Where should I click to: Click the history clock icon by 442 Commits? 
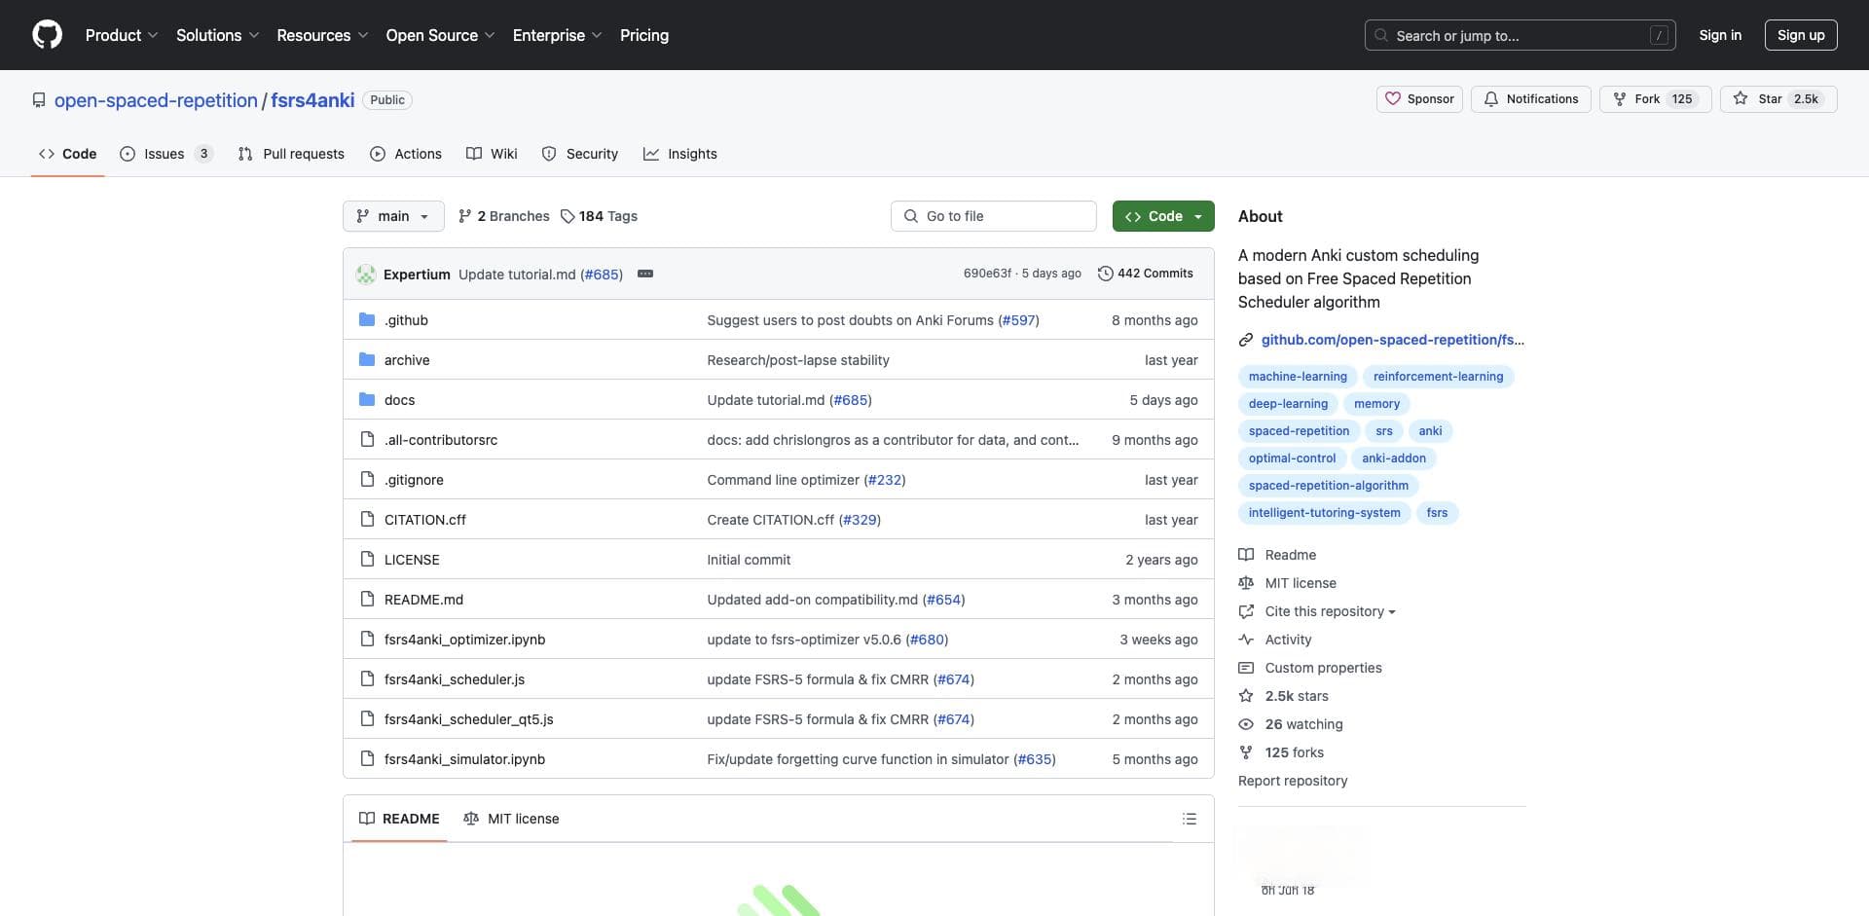tap(1105, 274)
